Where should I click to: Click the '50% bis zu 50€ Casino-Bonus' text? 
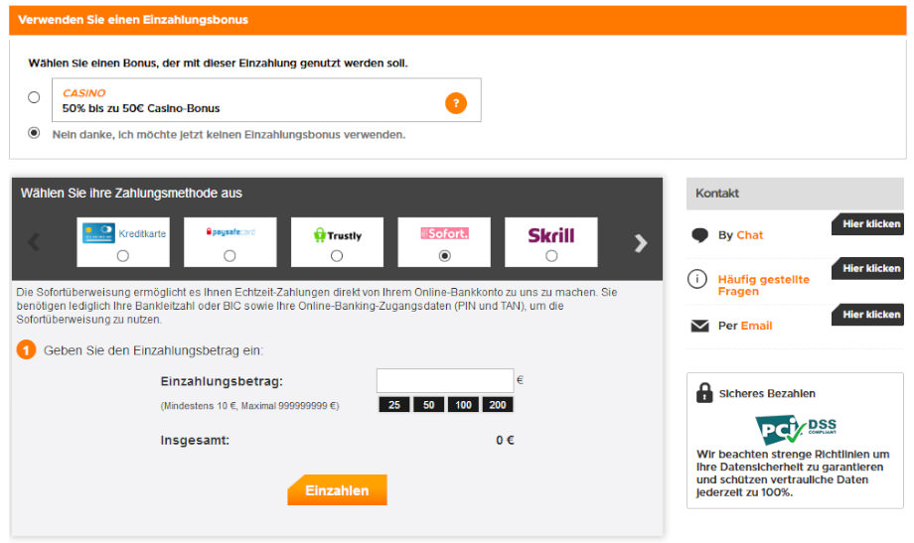coord(141,108)
